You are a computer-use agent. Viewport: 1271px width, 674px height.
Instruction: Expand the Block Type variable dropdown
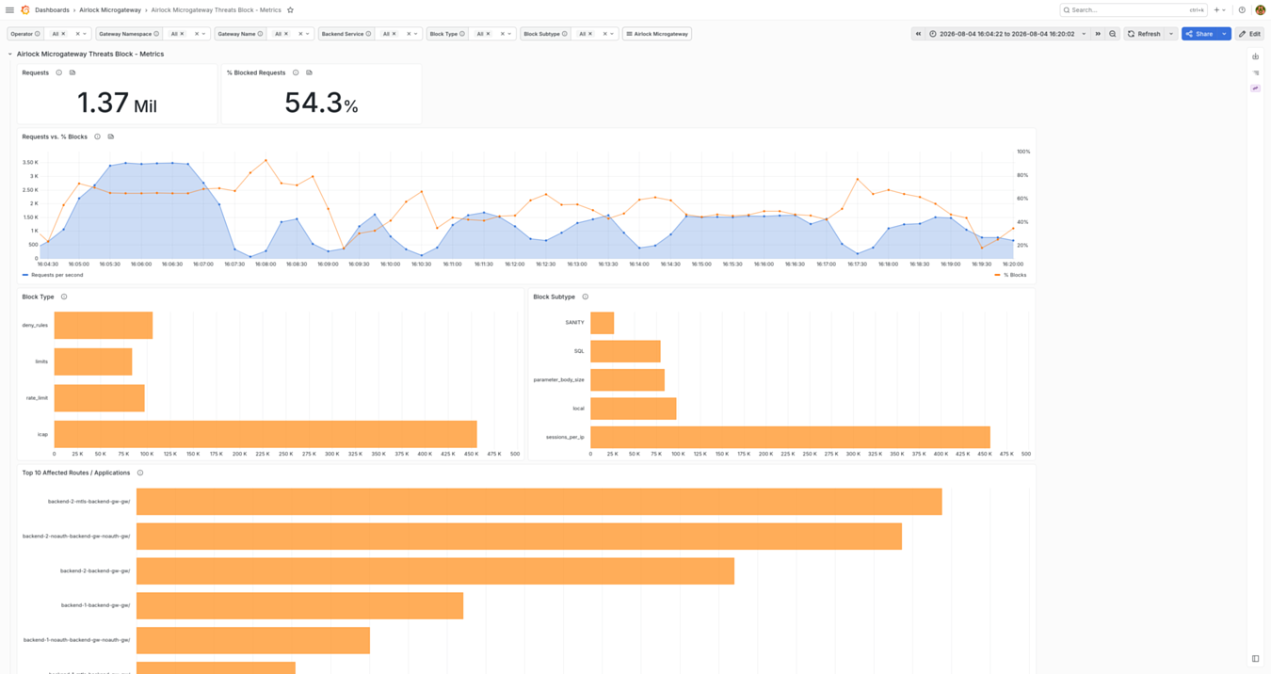509,34
